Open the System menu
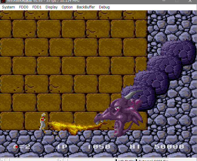This screenshot has height=161, width=197. click(8, 7)
